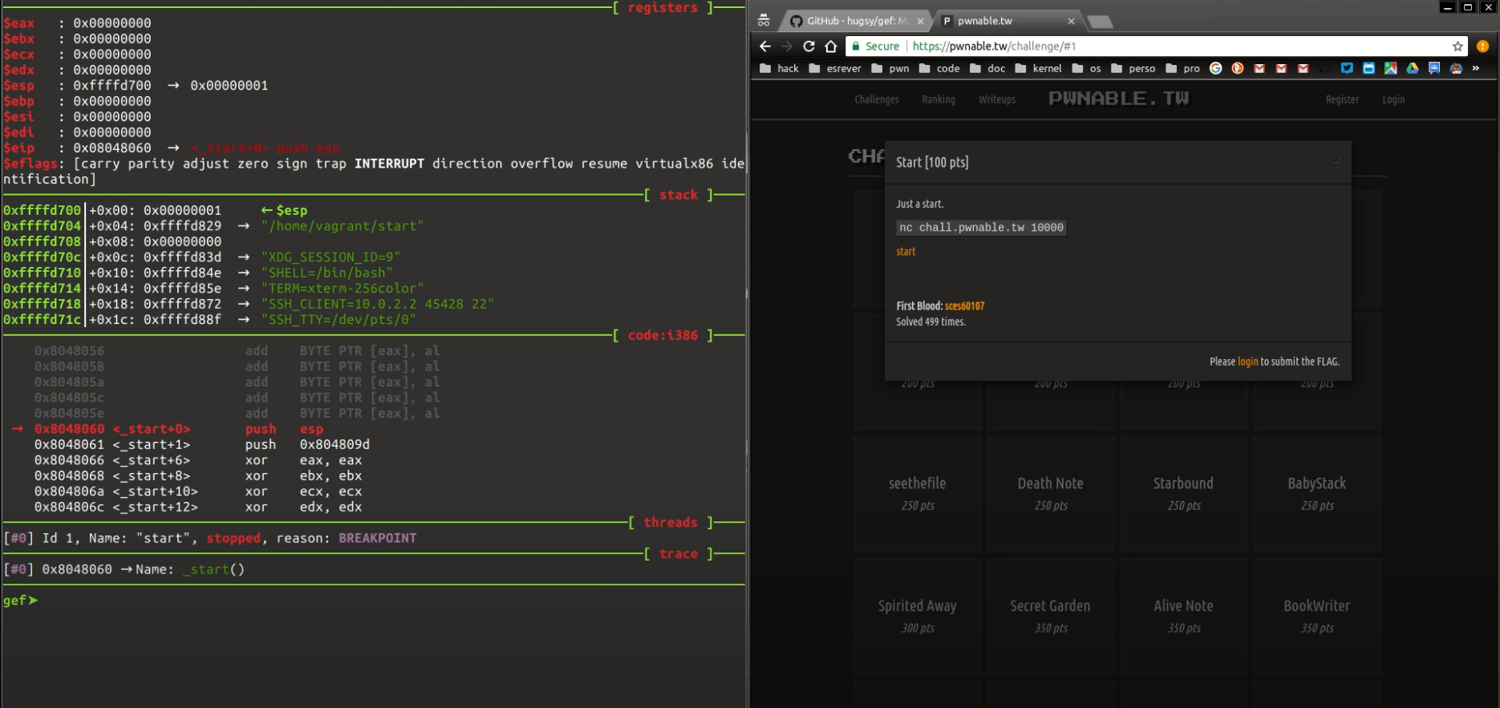
Task: Click the BREAKPOINT reason text in threads
Action: click(377, 538)
